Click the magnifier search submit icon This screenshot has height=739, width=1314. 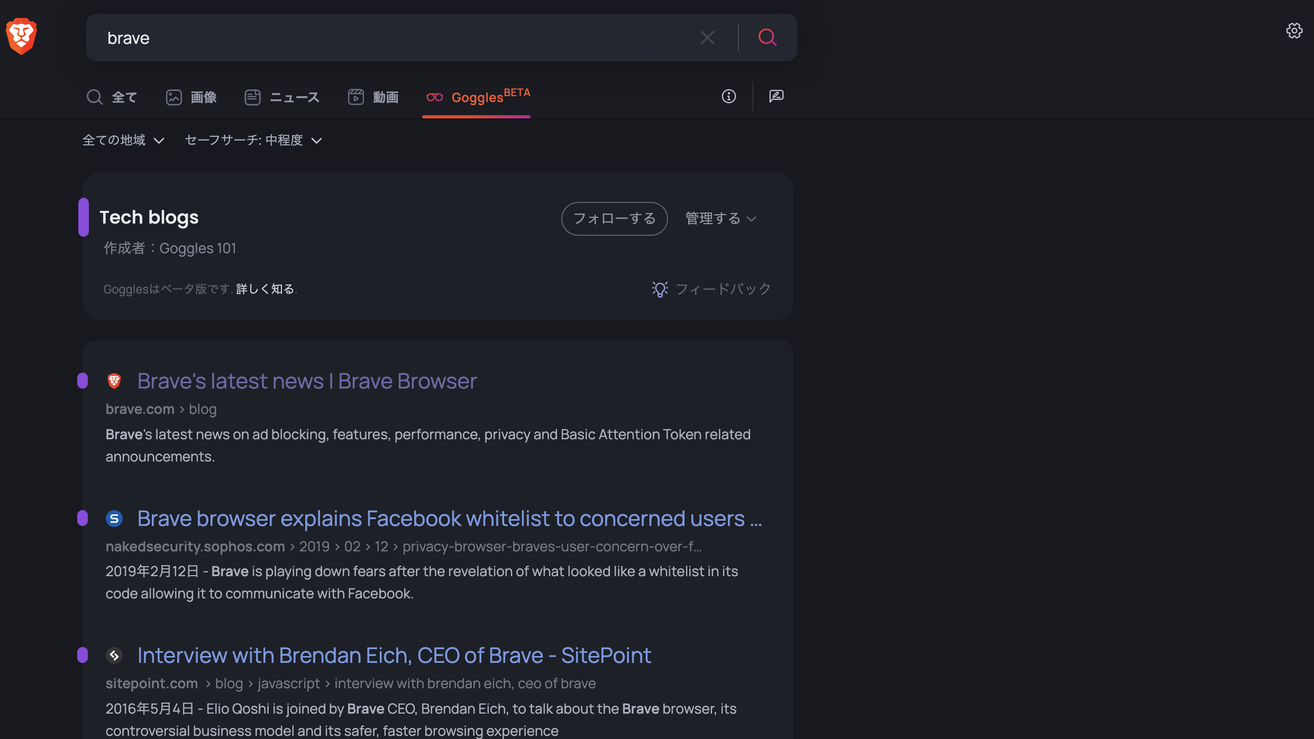click(x=767, y=38)
